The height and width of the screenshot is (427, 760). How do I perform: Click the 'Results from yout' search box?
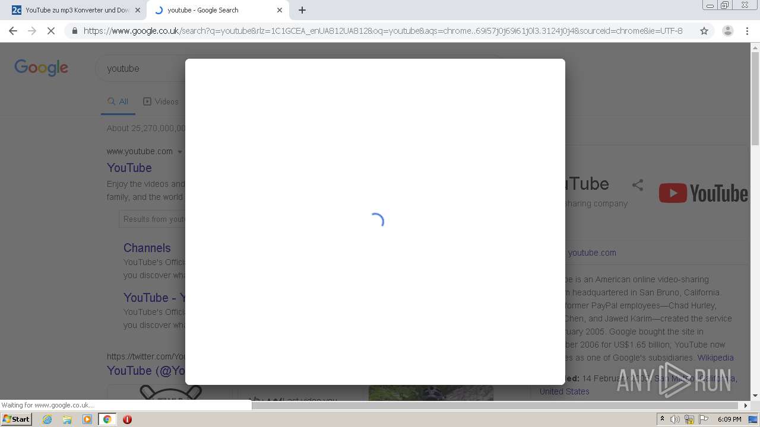click(152, 219)
